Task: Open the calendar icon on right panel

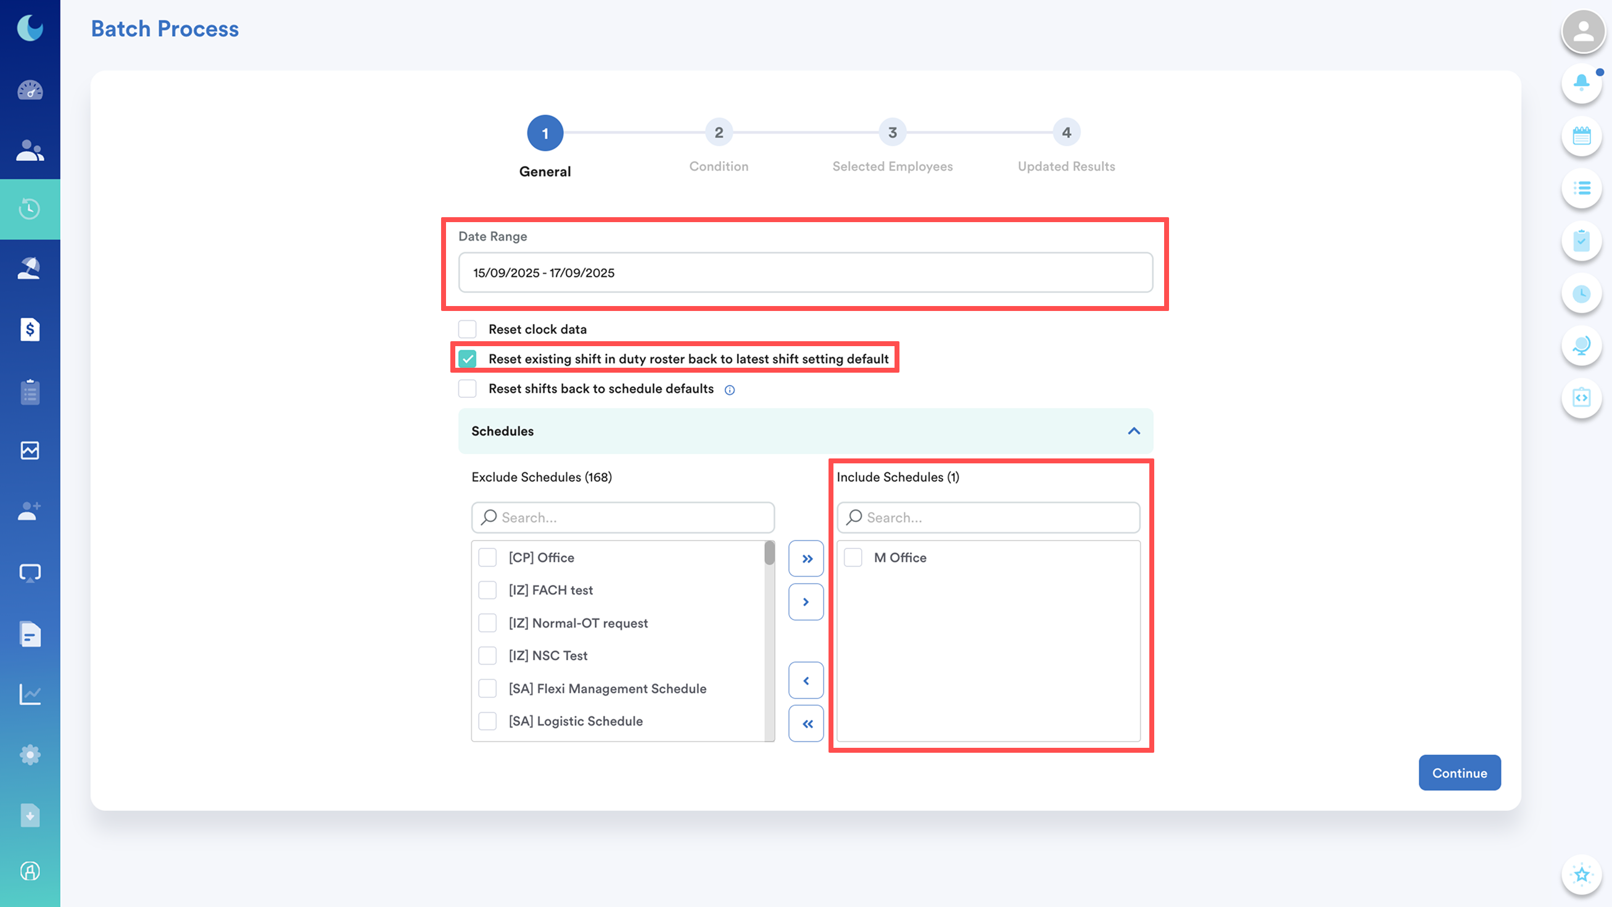Action: 1581,135
